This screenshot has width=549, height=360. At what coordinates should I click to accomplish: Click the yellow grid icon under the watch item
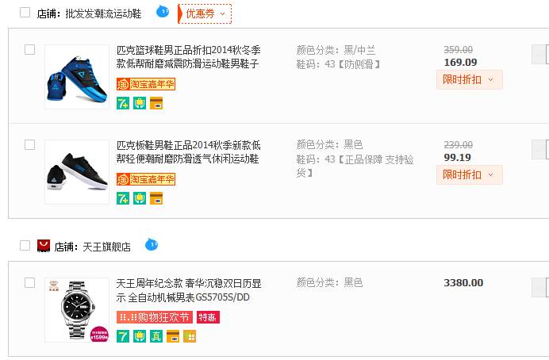point(190,336)
